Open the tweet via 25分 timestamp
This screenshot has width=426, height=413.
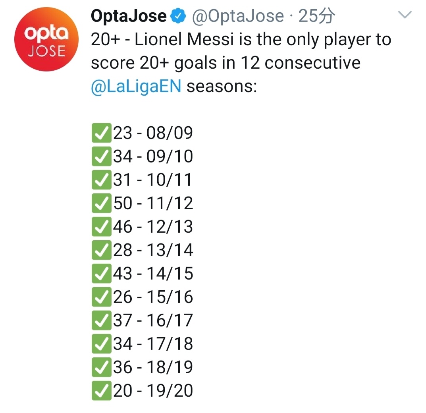317,16
